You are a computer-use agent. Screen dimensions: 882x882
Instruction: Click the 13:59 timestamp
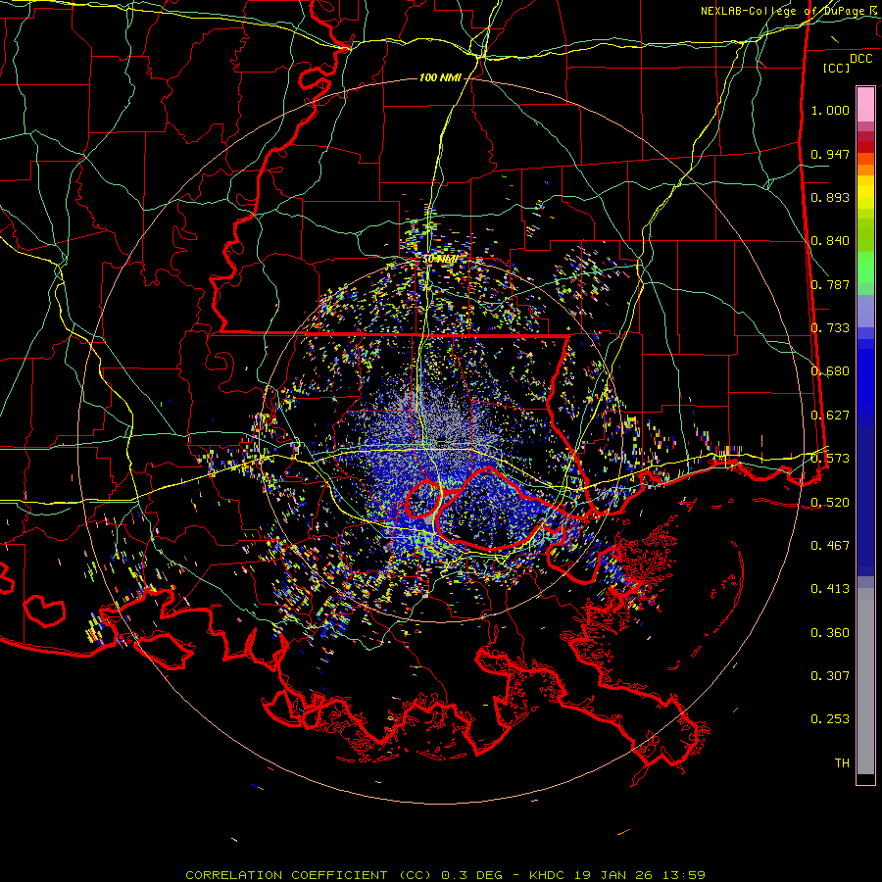(x=682, y=875)
